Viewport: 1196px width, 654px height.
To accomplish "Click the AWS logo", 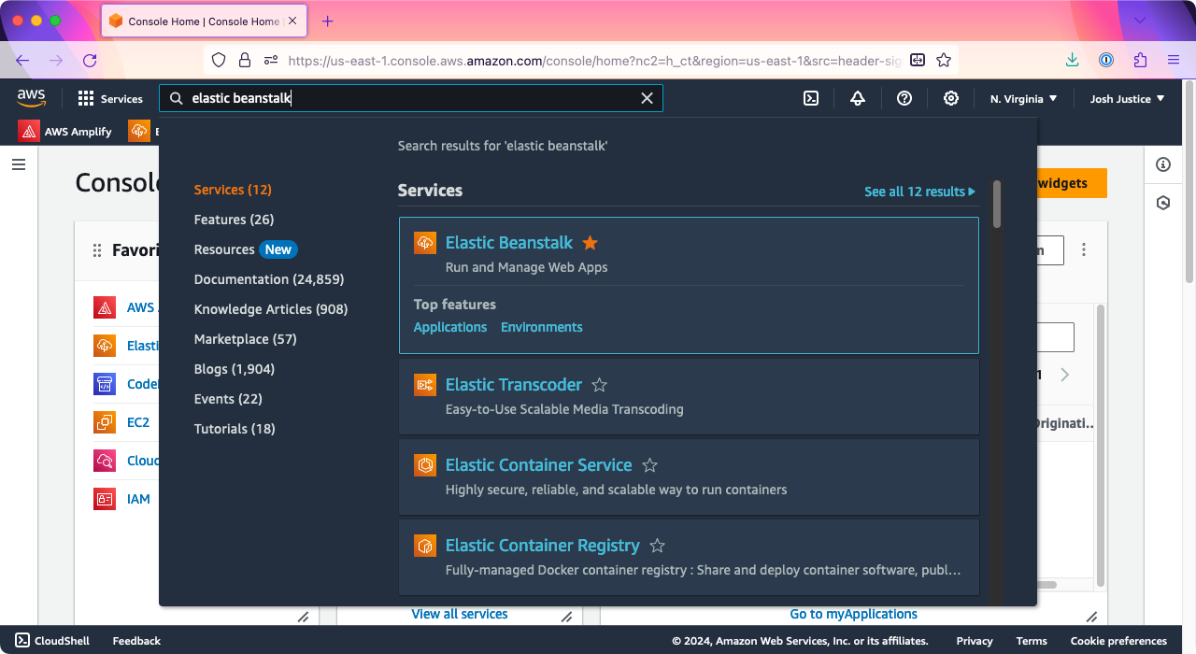I will (31, 98).
